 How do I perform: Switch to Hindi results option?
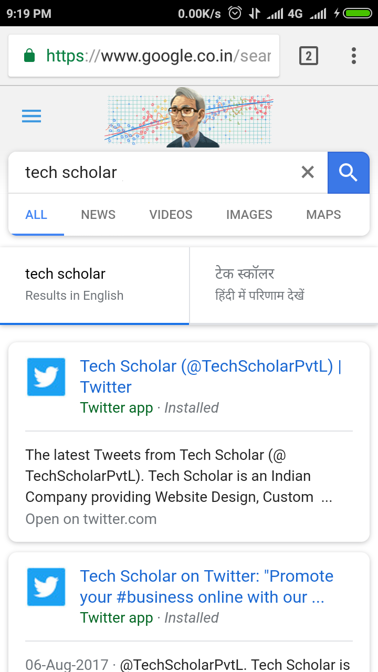[x=283, y=285]
